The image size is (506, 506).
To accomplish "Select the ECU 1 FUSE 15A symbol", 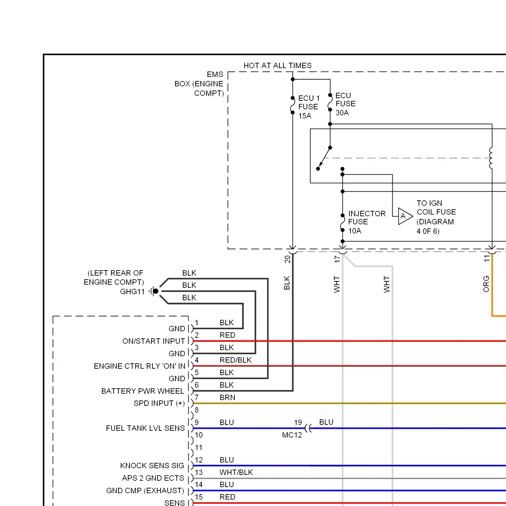I will (x=292, y=105).
